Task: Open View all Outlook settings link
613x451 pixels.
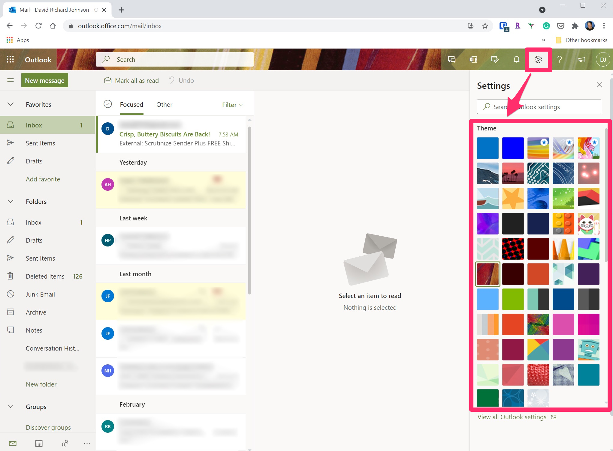Action: pyautogui.click(x=512, y=417)
